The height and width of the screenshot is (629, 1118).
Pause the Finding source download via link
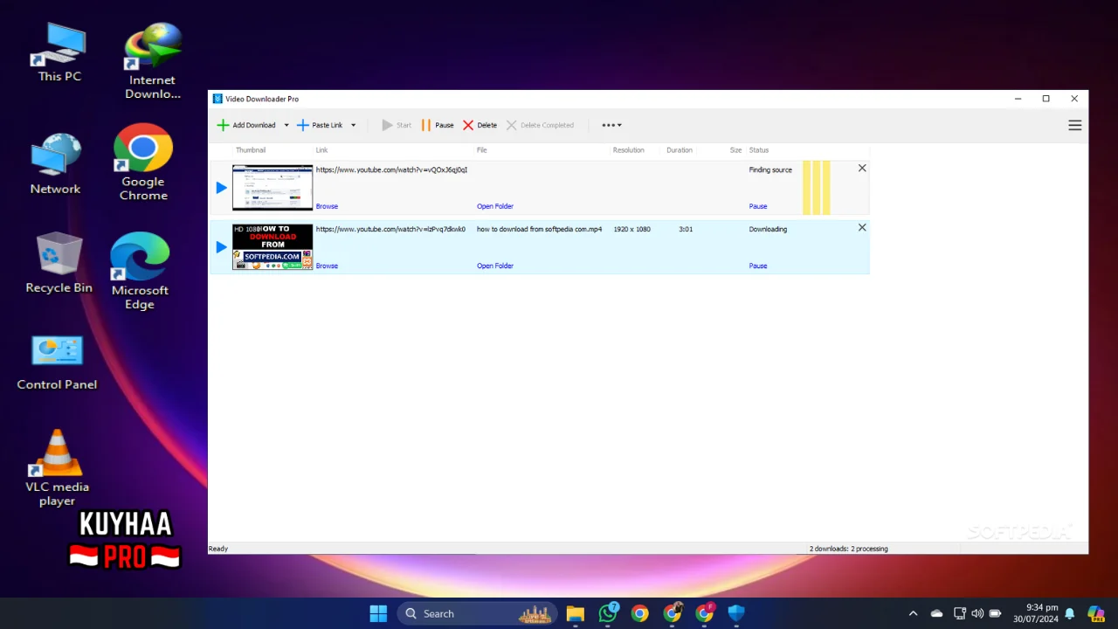[758, 206]
